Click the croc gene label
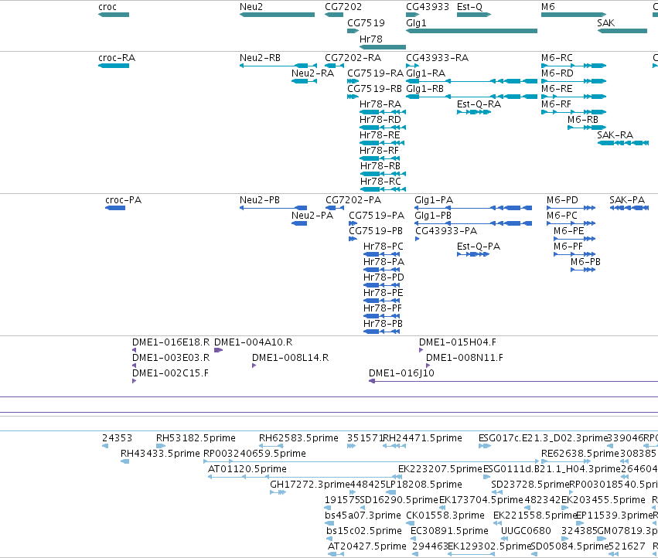 pos(107,7)
